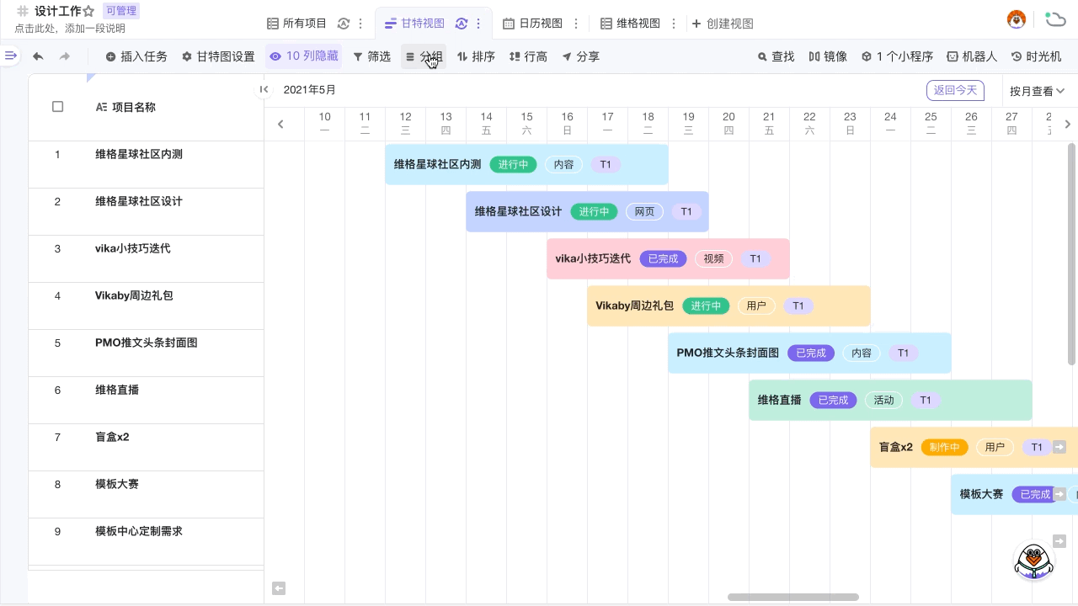The image size is (1078, 606).
Task: Collapse the left task list panel
Action: tap(264, 89)
